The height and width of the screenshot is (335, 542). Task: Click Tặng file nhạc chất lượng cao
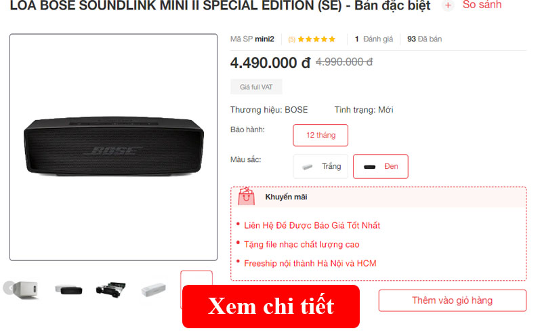[x=301, y=245]
